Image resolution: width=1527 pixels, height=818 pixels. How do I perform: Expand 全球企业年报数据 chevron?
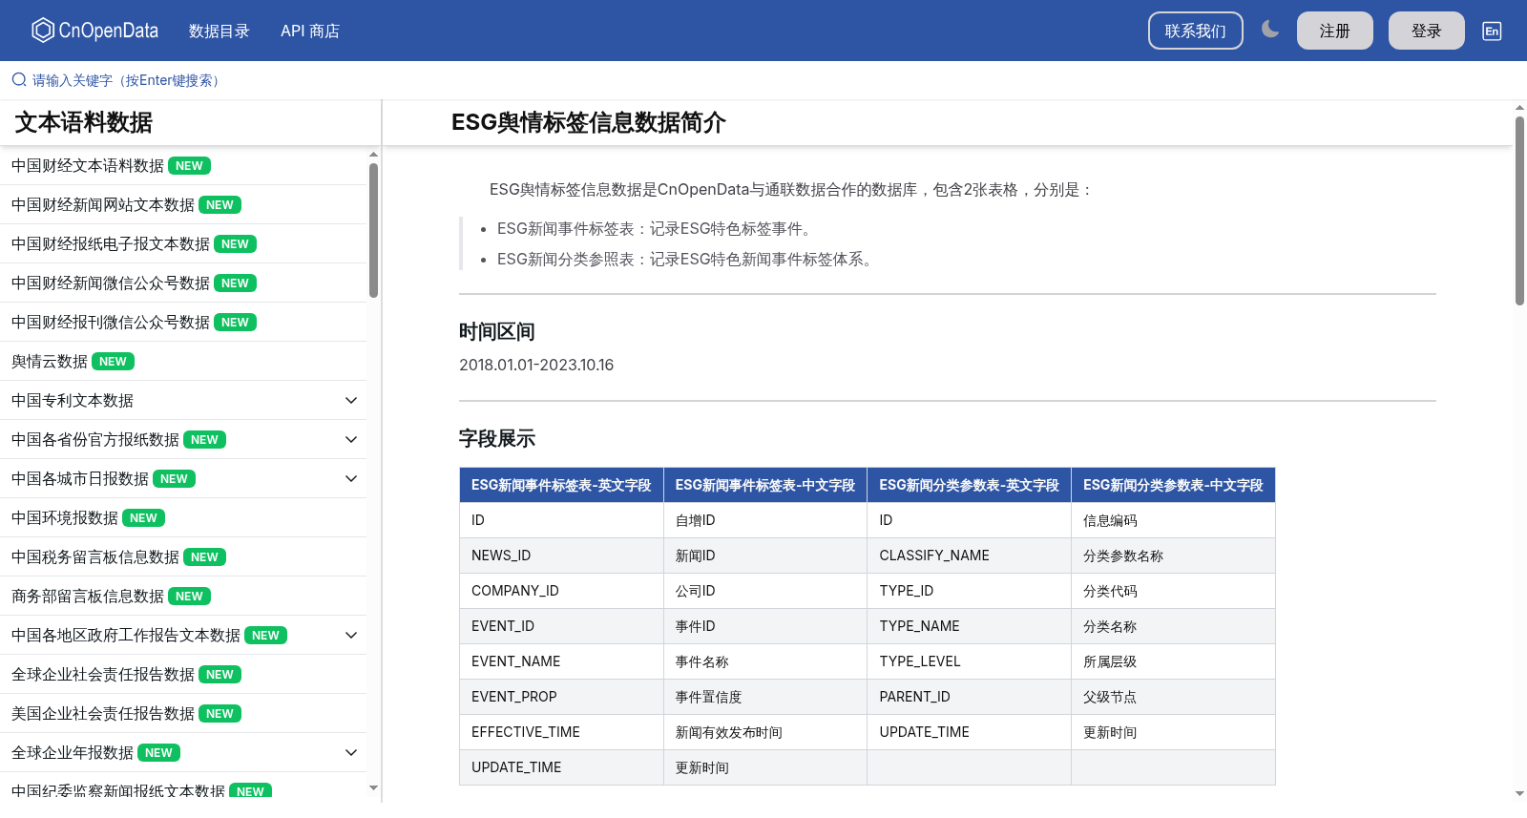coord(351,752)
